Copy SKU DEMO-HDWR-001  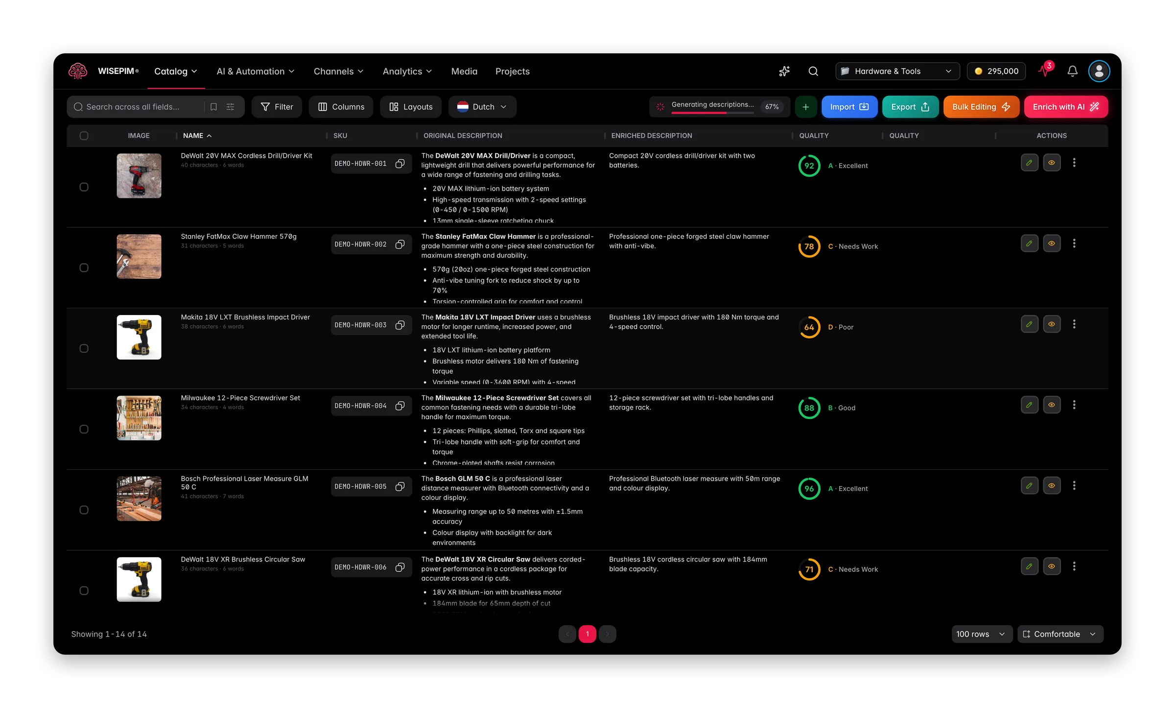[400, 164]
